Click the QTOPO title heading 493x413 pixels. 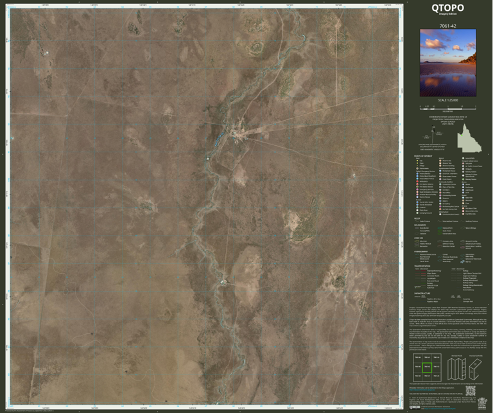[x=447, y=8]
